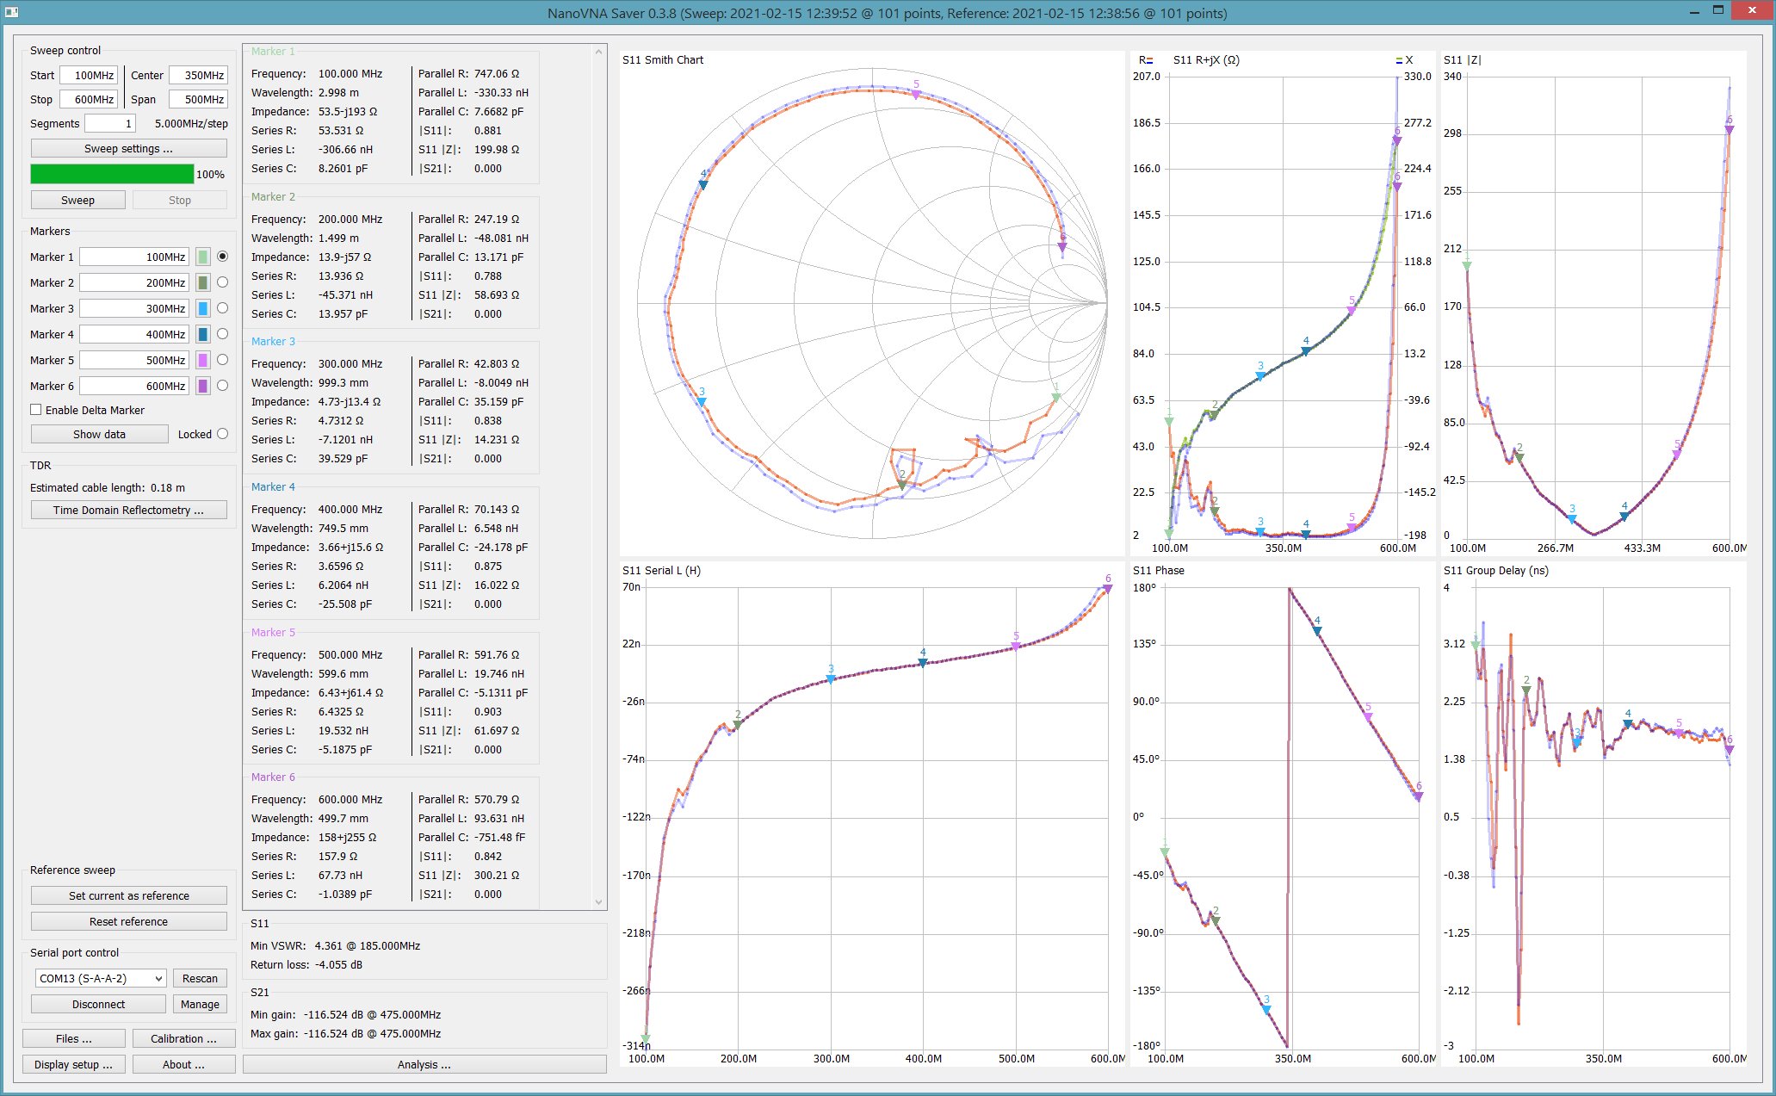Click the Marker 3 frequency input
This screenshot has height=1096, width=1776.
[134, 308]
